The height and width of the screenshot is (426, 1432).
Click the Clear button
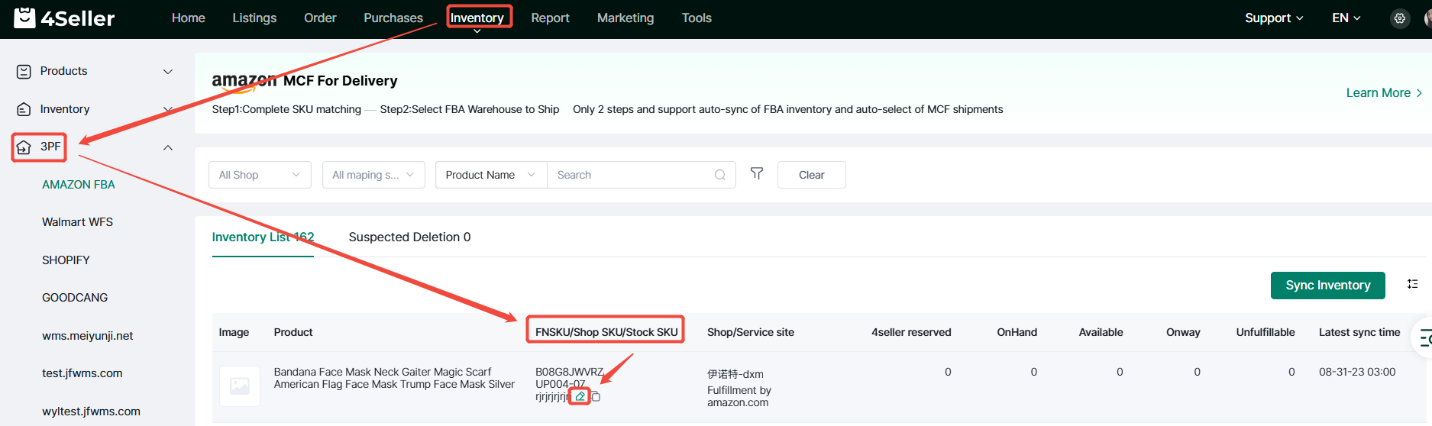tap(811, 175)
